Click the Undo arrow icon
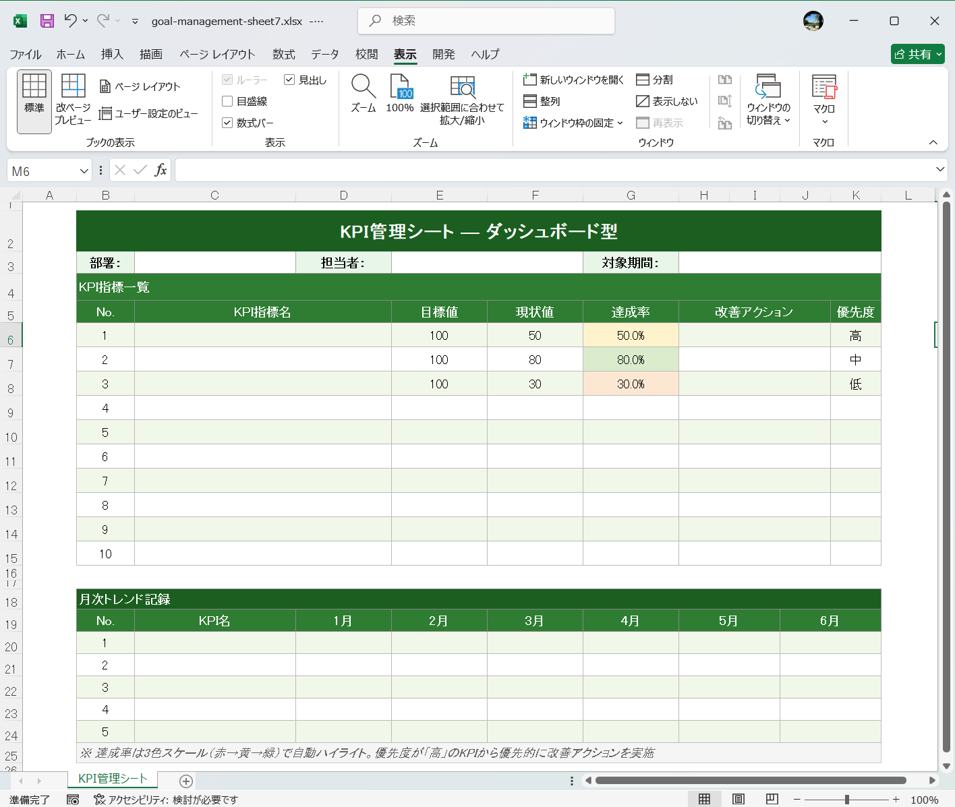This screenshot has width=955, height=807. coord(70,21)
